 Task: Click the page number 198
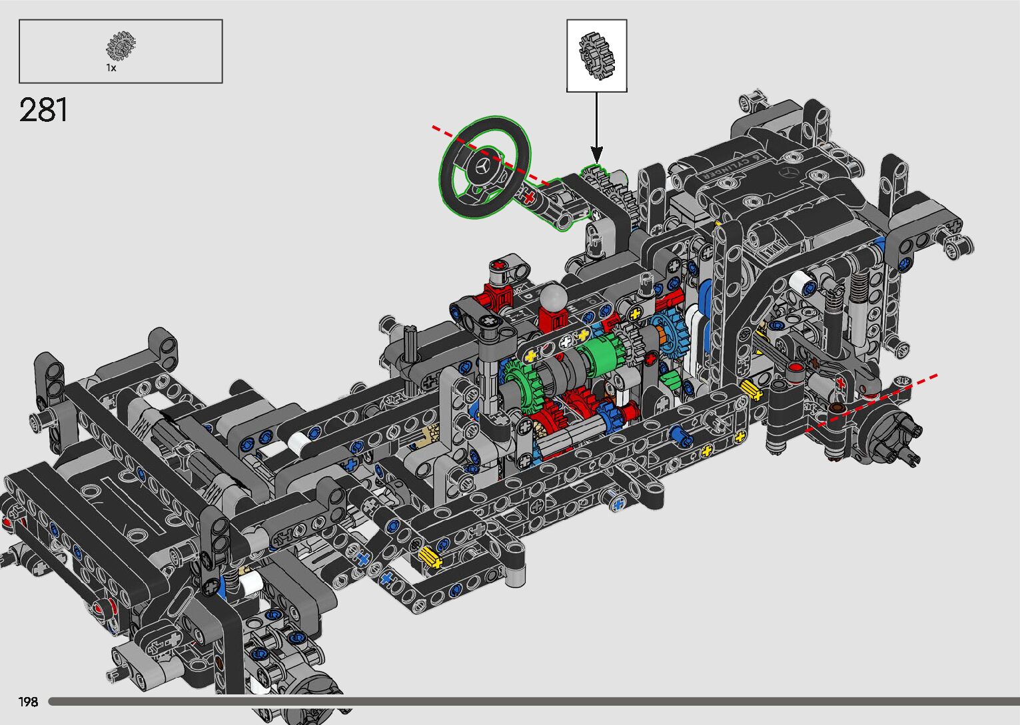pyautogui.click(x=28, y=702)
